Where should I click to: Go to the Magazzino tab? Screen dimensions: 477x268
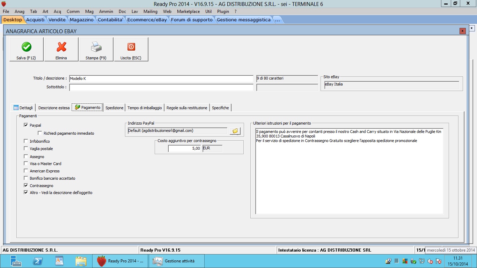click(82, 20)
